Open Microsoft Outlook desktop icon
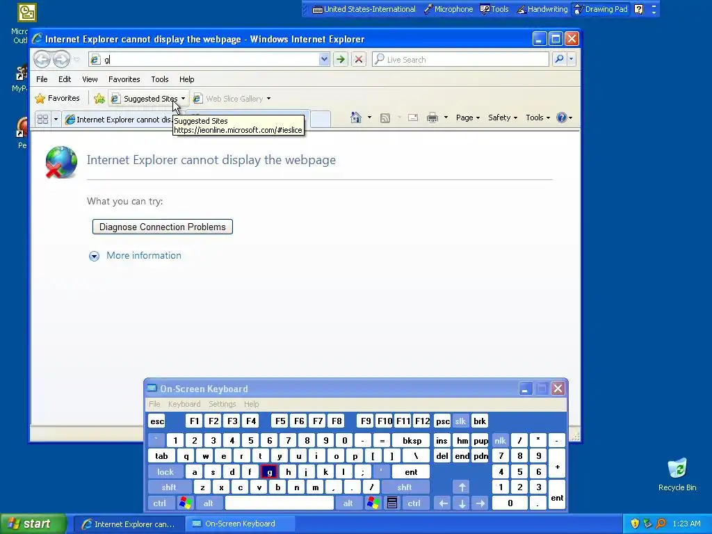 click(x=26, y=23)
